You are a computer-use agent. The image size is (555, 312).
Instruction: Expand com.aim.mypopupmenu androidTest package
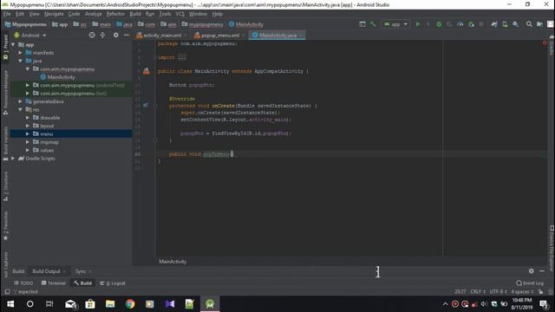coord(27,85)
